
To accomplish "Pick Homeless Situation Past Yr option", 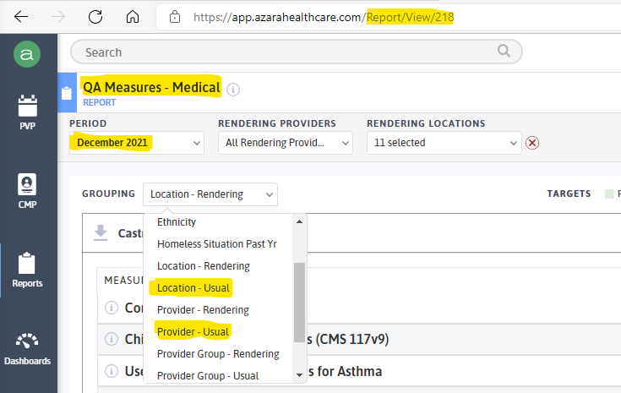I will tap(217, 244).
